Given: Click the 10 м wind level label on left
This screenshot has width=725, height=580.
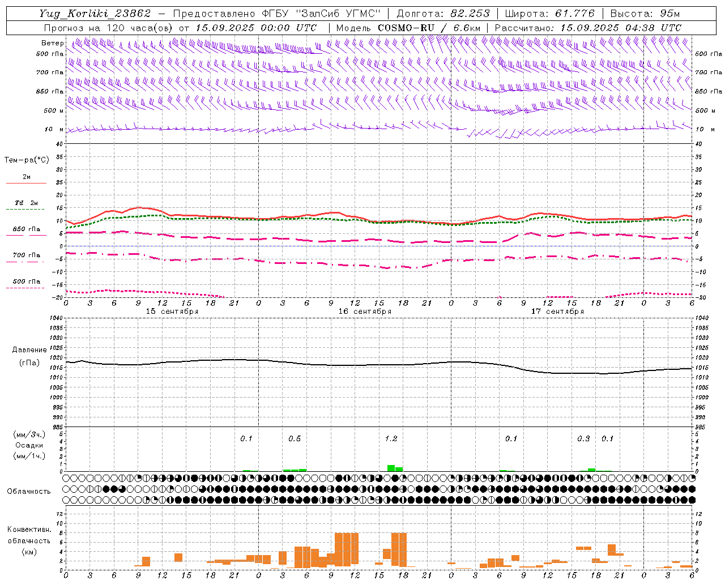Looking at the screenshot, I should click(54, 129).
